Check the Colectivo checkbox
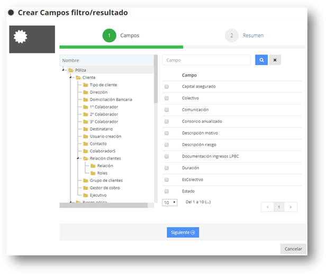Viewport: 326px width, 274px height. pyautogui.click(x=167, y=98)
